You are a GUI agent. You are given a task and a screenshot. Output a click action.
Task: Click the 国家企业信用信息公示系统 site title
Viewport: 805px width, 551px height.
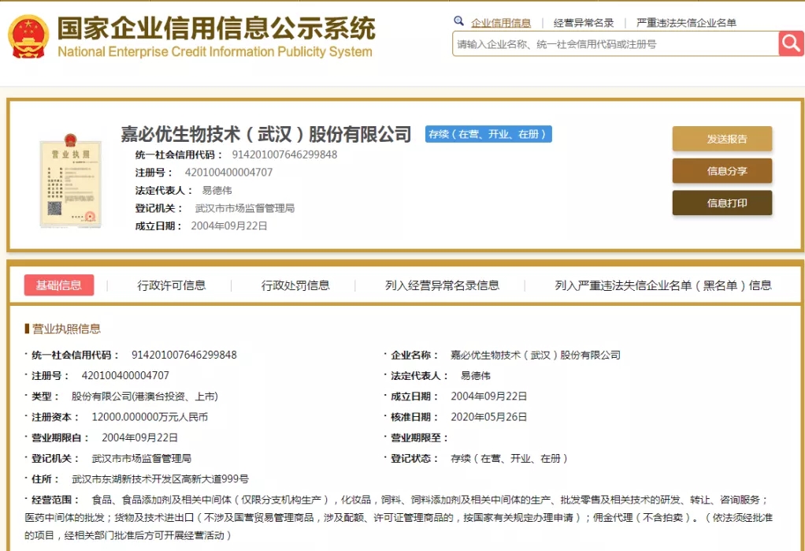[216, 28]
